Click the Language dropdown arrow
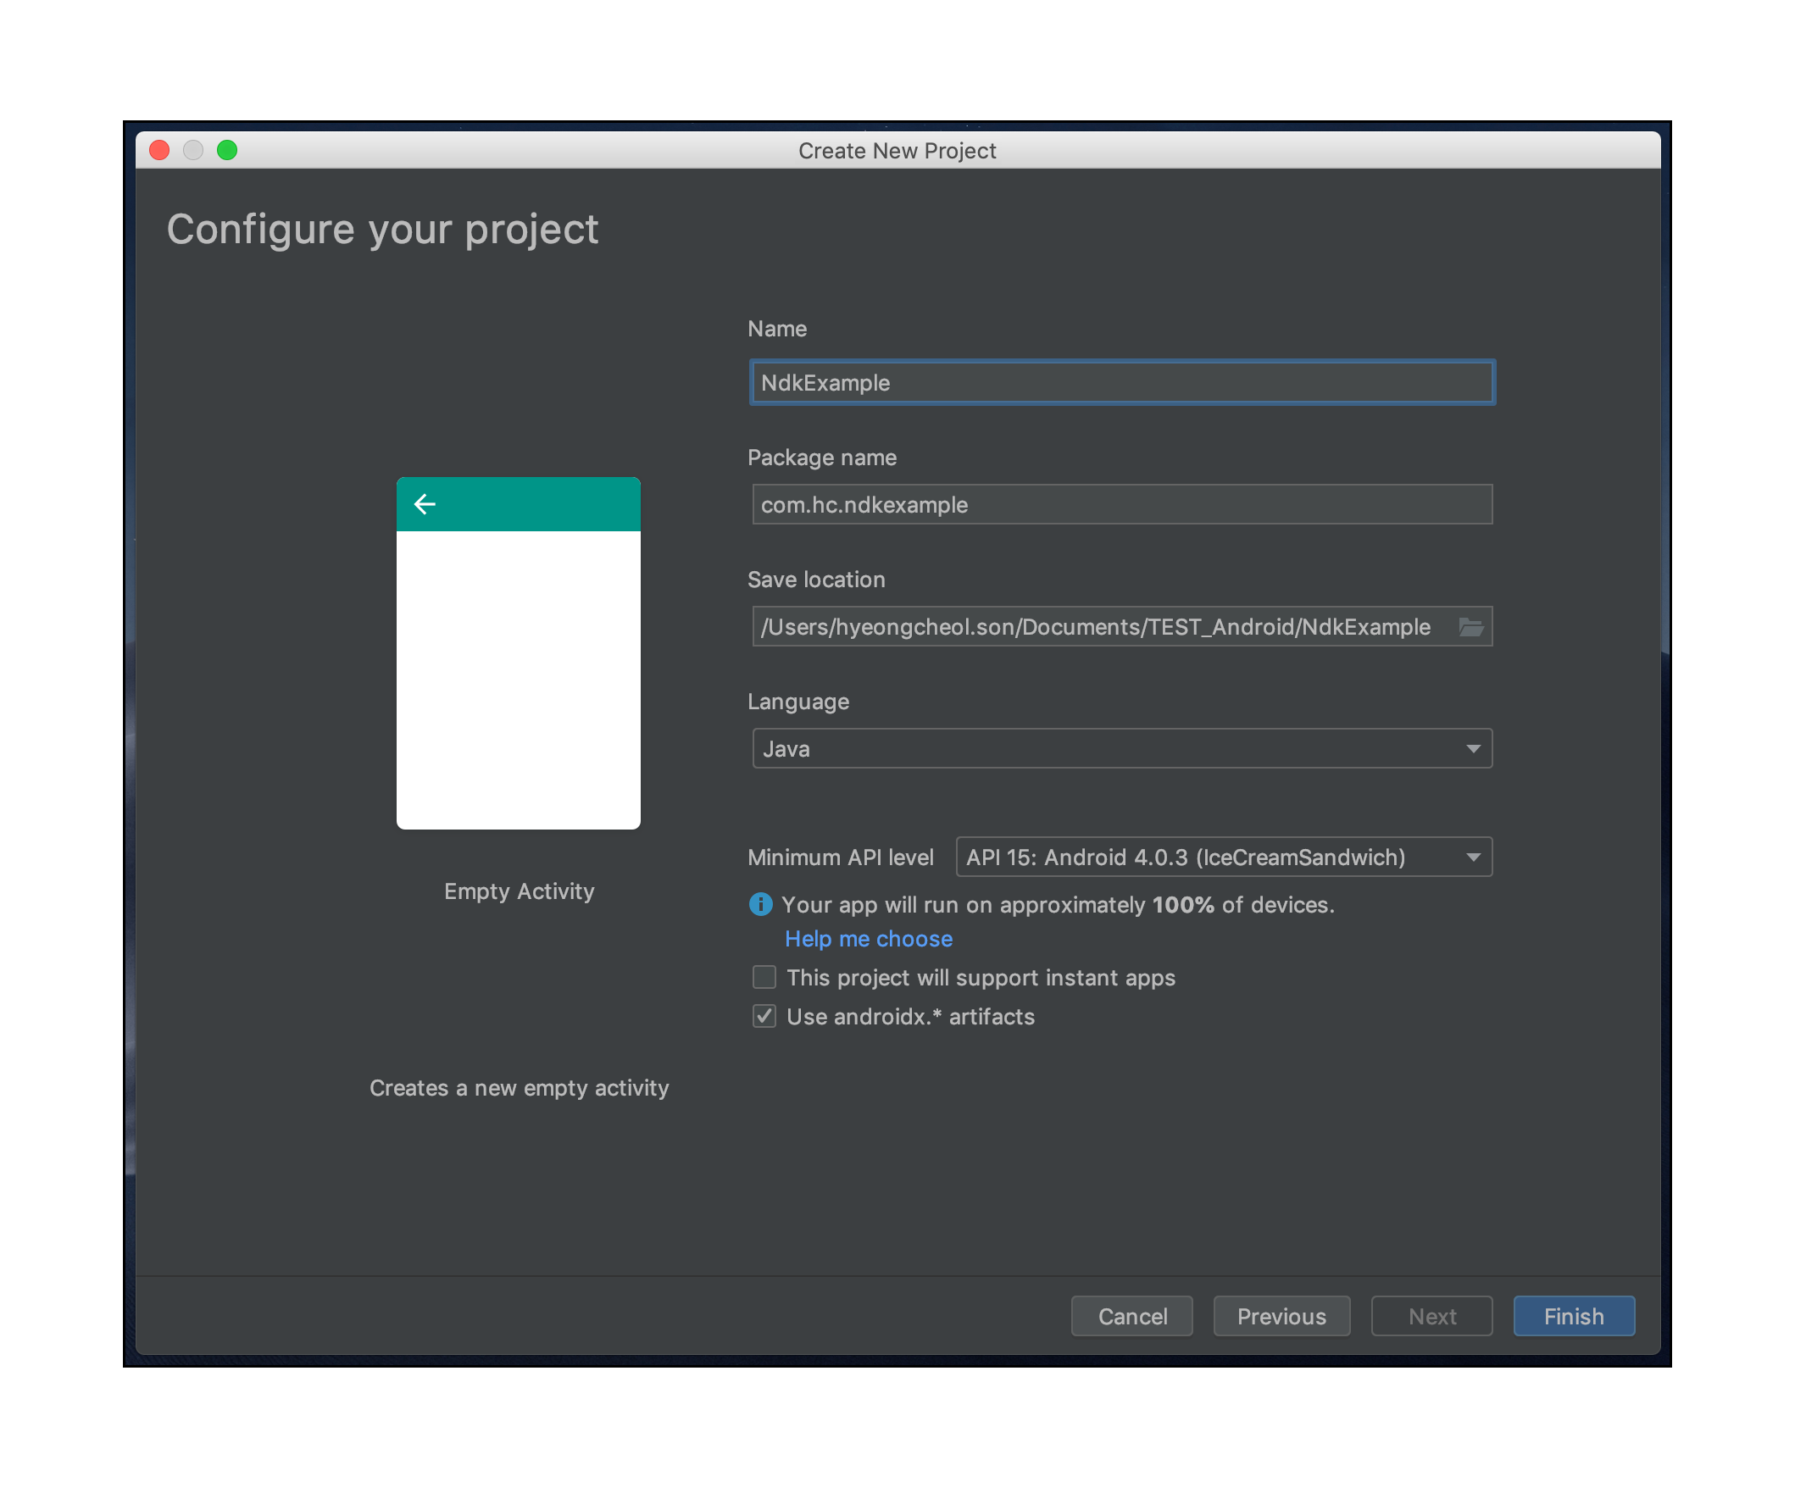The width and height of the screenshot is (1795, 1493). tap(1473, 749)
